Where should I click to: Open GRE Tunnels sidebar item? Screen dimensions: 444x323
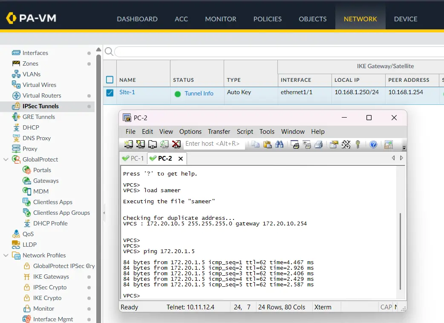coord(38,117)
